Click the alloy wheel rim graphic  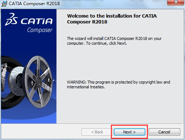pos(39,82)
